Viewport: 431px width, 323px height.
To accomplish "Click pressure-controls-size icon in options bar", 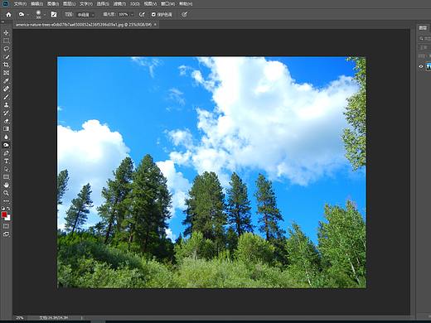I will click(x=184, y=14).
